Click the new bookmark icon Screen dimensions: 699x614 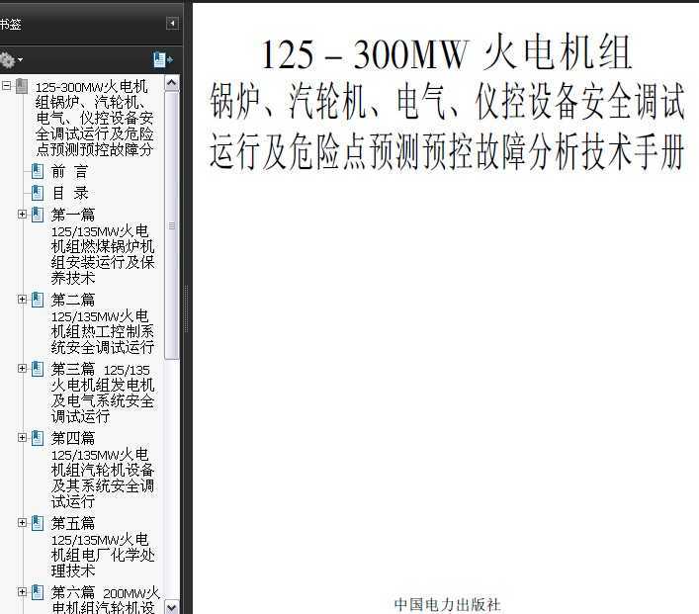(163, 59)
